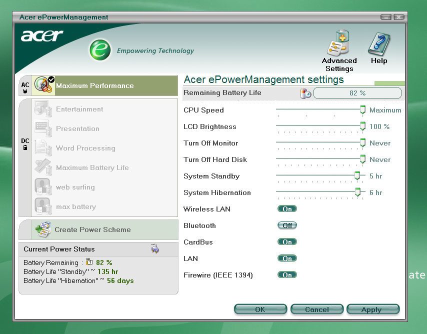Click the Entertainment scheme icon
Image resolution: width=427 pixels, height=334 pixels.
[x=43, y=109]
